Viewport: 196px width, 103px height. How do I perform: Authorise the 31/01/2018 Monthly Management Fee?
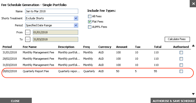pyautogui.click(x=181, y=53)
